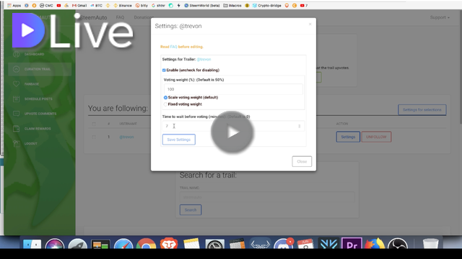Focus the Trail Name search field
462x259 pixels.
pos(267,197)
